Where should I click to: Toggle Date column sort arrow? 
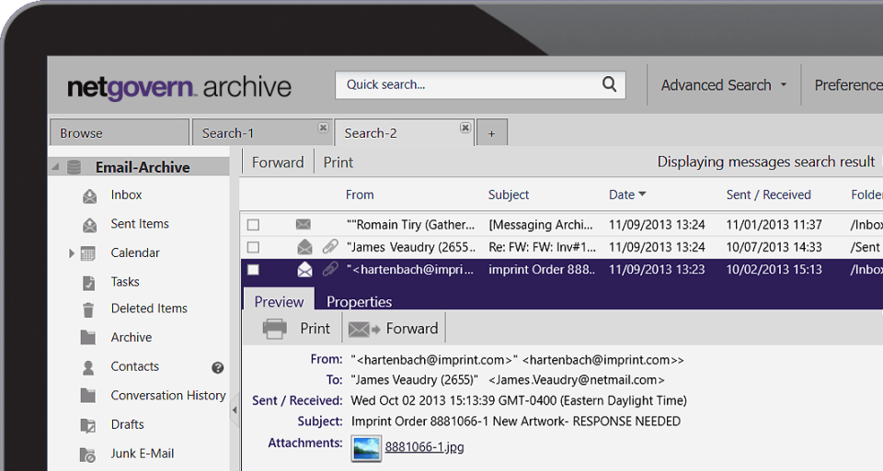pyautogui.click(x=642, y=195)
